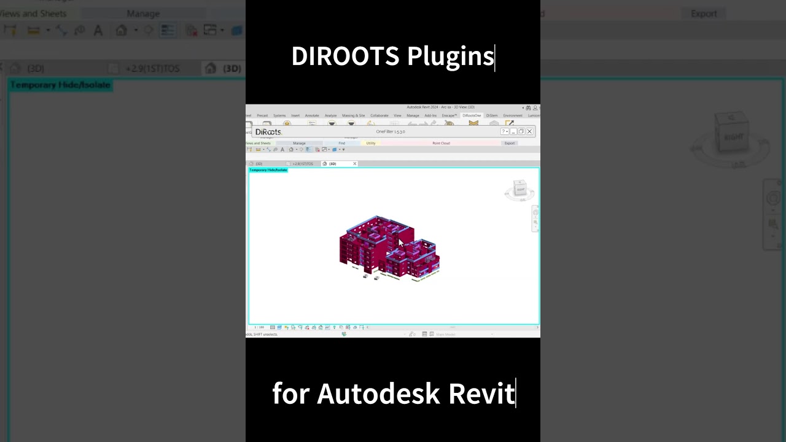Click the RIGHT face of ViewCube
This screenshot has height=442, width=786.
pyautogui.click(x=521, y=190)
